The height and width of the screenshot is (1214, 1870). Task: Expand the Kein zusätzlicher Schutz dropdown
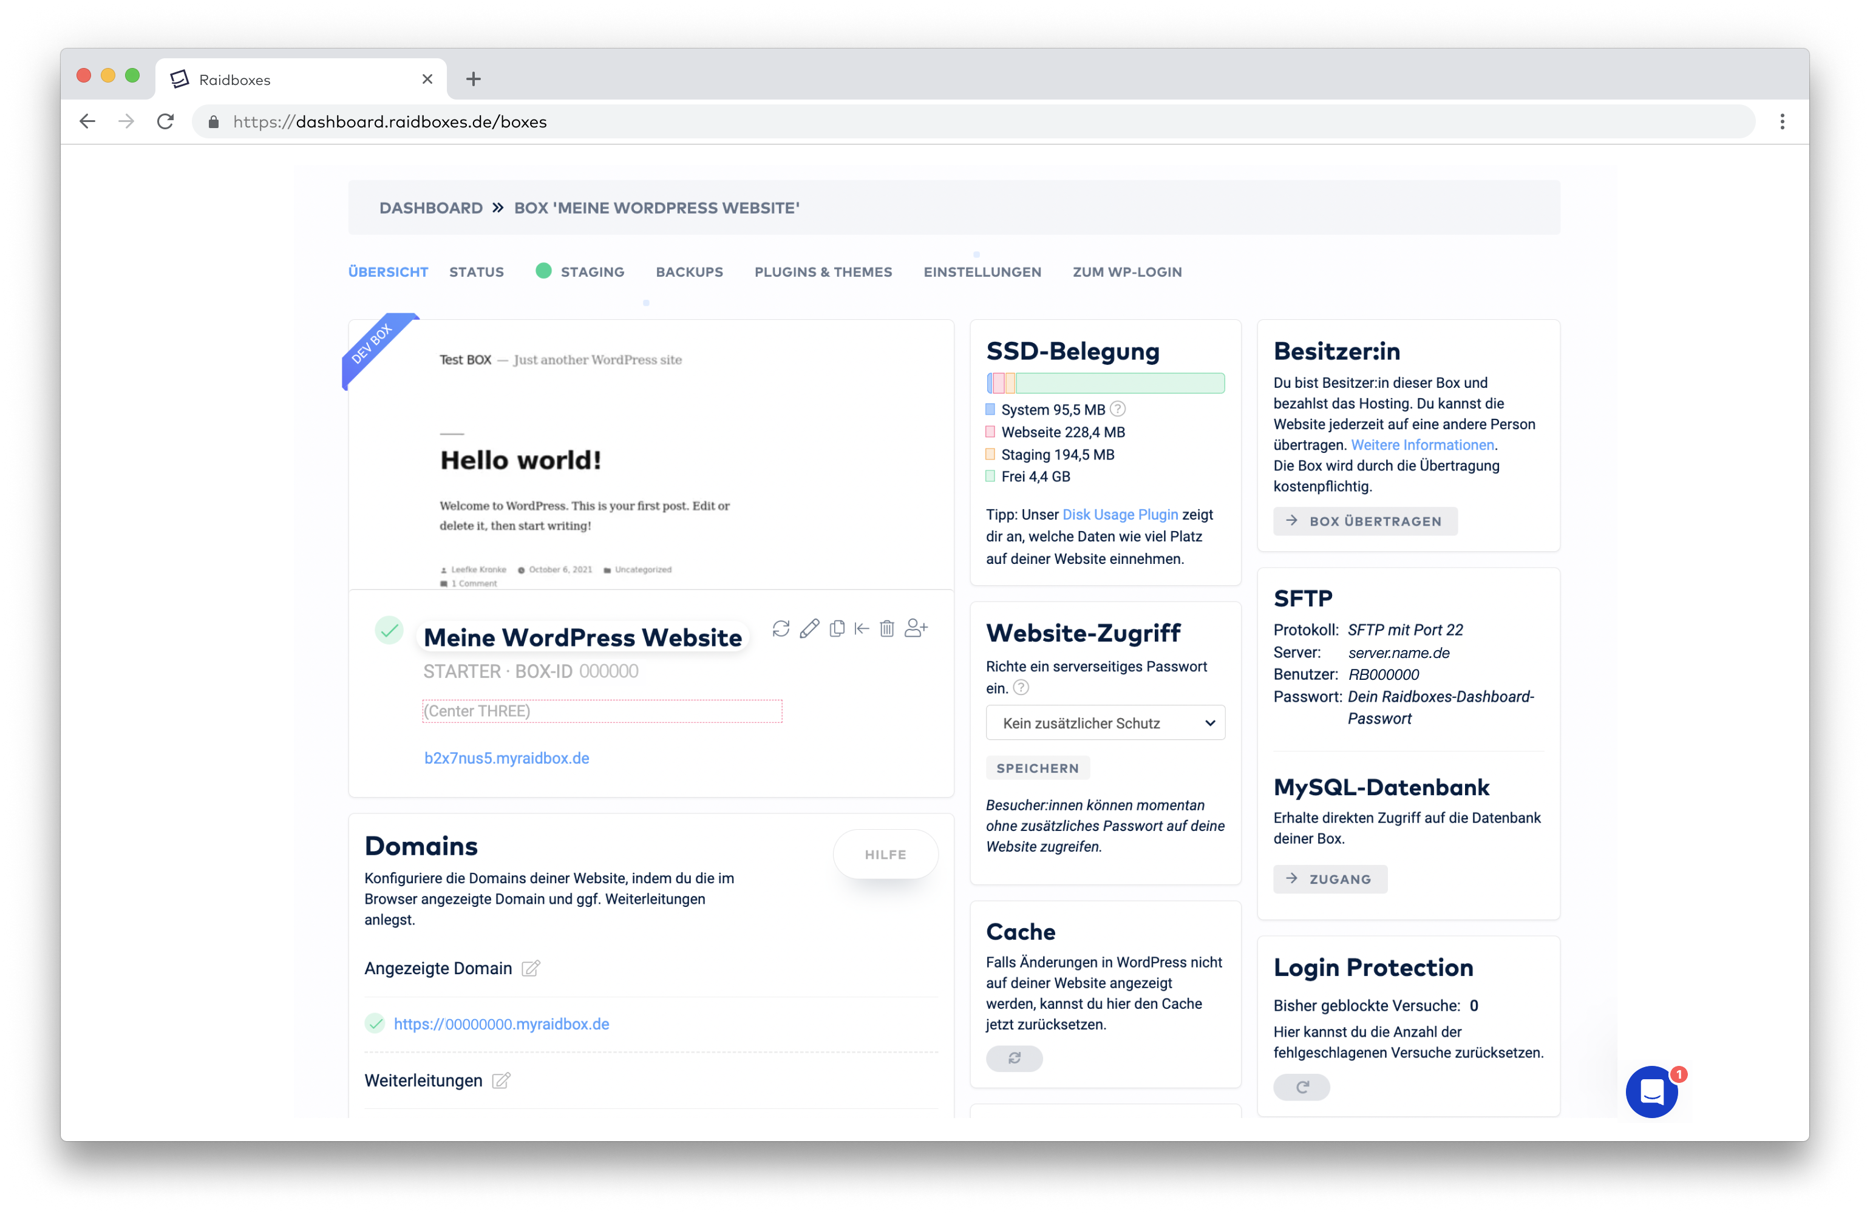pos(1105,723)
